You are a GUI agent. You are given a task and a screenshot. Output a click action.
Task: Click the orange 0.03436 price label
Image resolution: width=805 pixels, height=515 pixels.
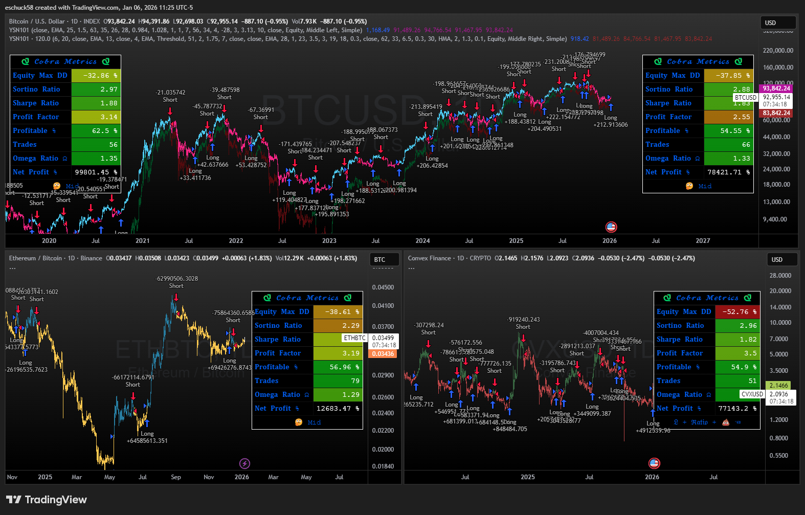[x=383, y=354]
